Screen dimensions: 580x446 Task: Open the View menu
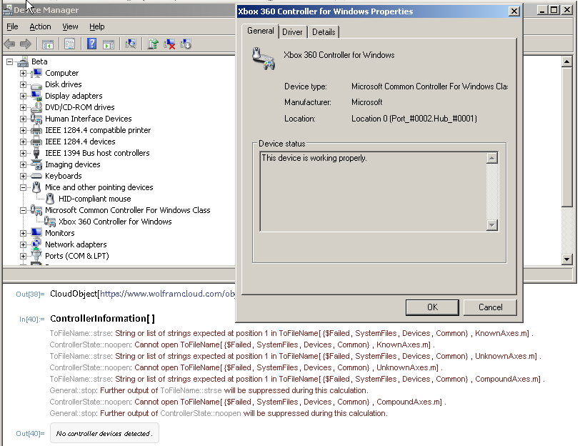pos(70,26)
